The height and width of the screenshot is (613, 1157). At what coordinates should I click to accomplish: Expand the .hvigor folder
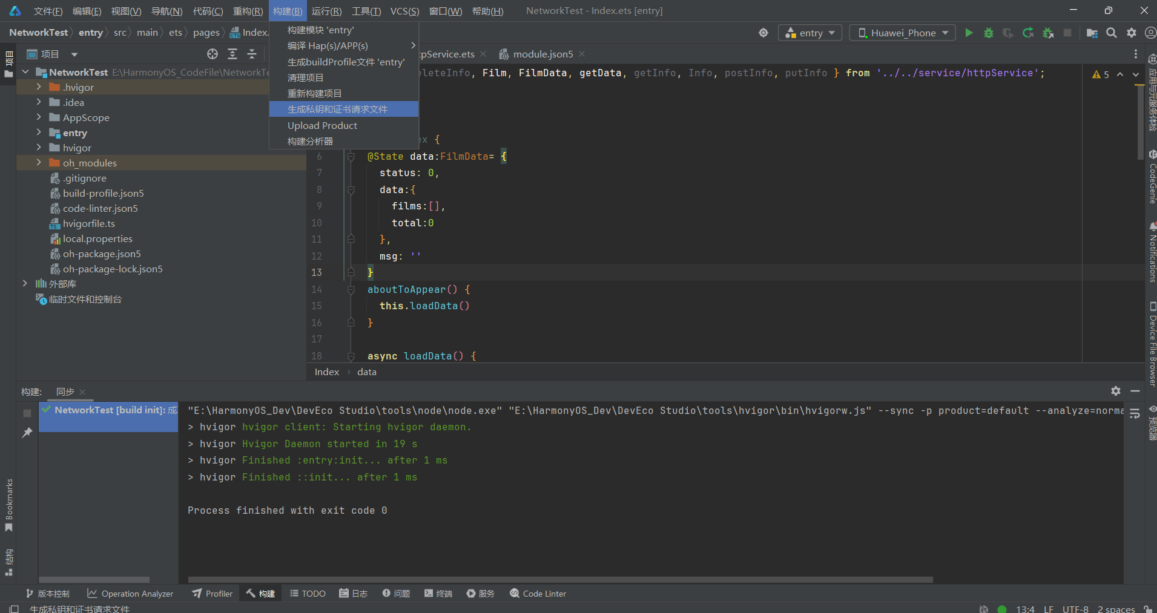click(x=39, y=87)
